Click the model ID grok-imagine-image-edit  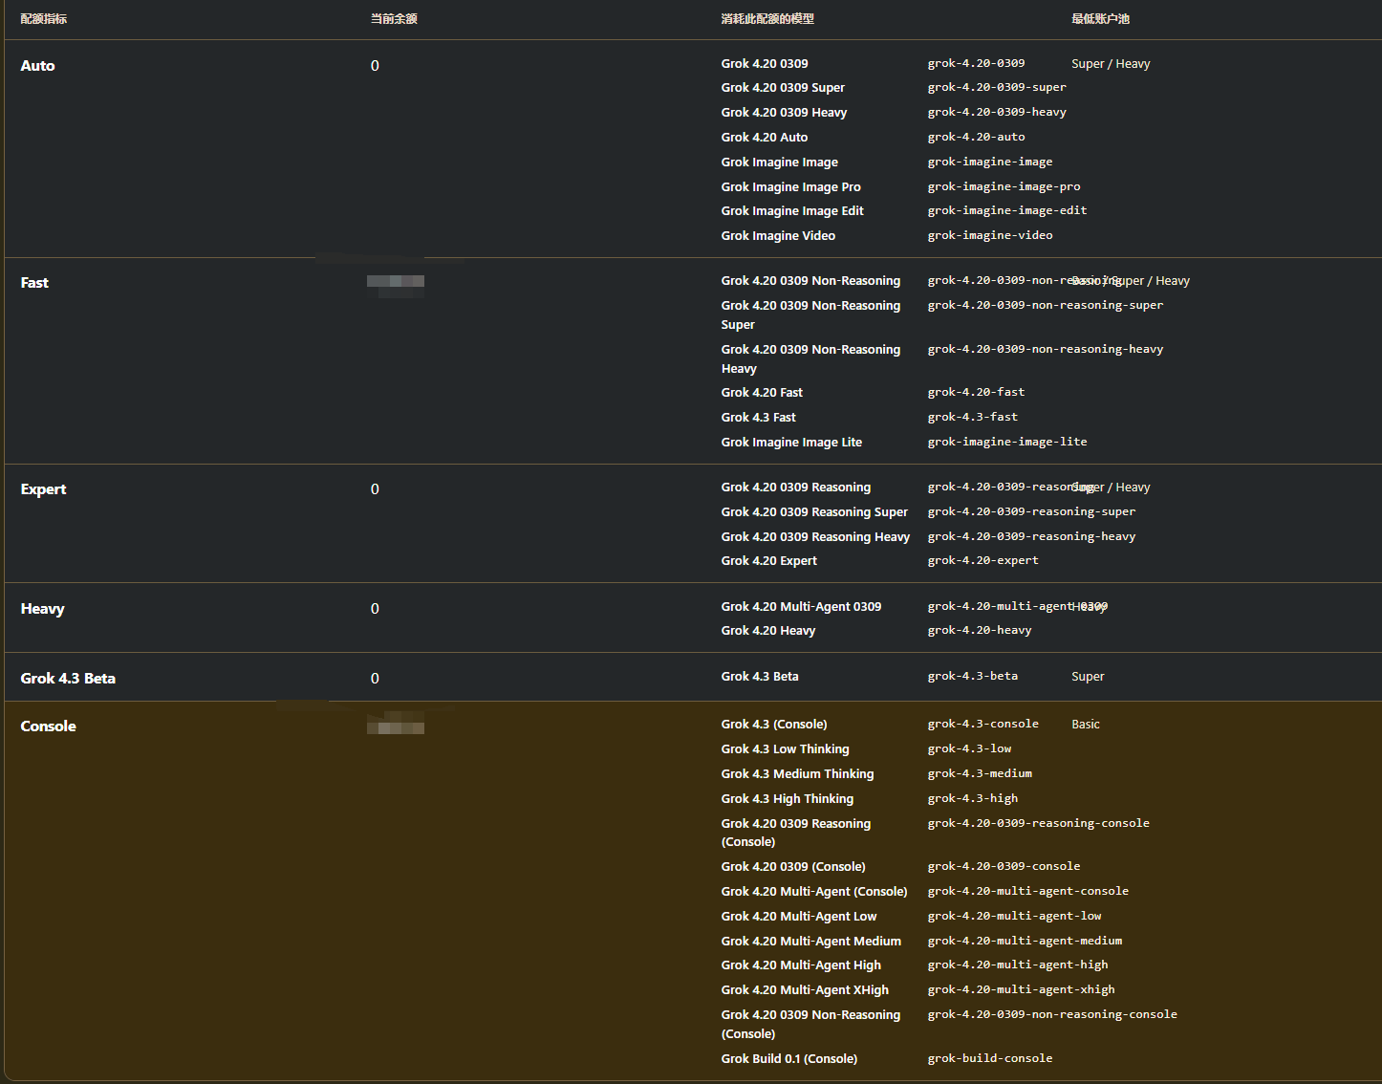point(1007,210)
